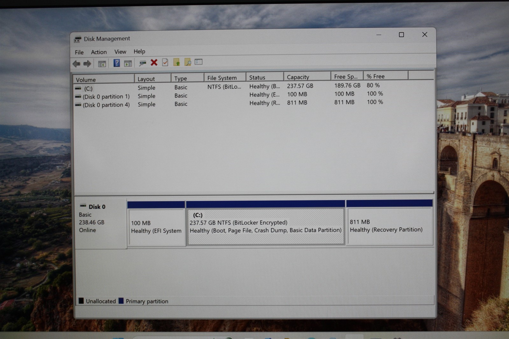Image resolution: width=509 pixels, height=339 pixels.
Task: Click the Disk Management title bar icon
Action: [x=77, y=39]
